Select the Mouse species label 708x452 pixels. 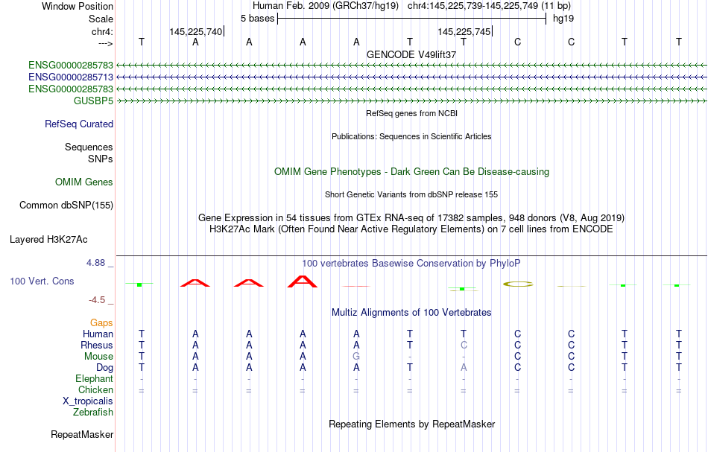[x=99, y=357]
